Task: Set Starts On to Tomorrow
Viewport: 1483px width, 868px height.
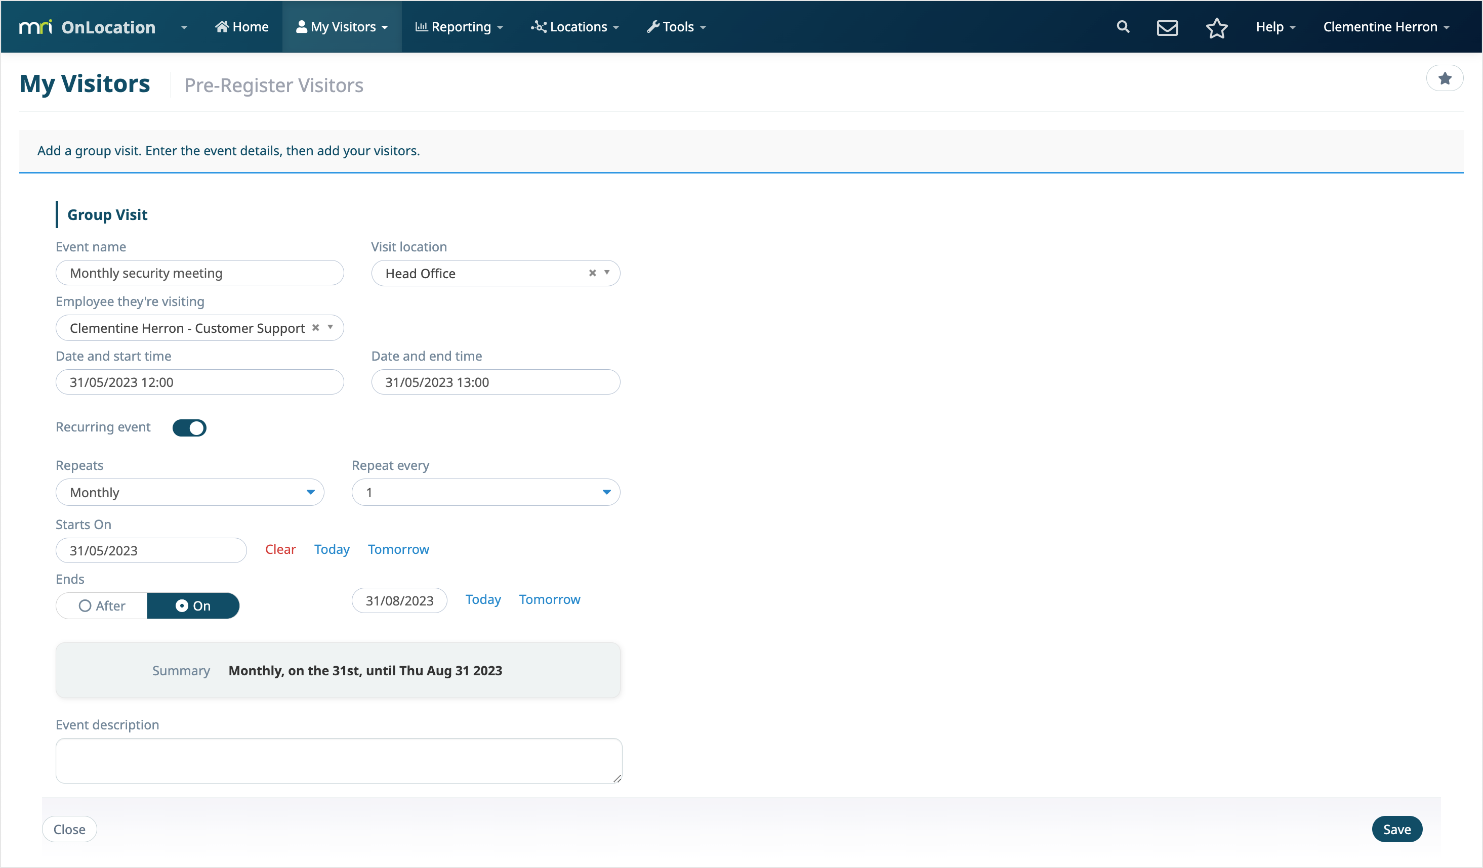Action: pos(398,549)
